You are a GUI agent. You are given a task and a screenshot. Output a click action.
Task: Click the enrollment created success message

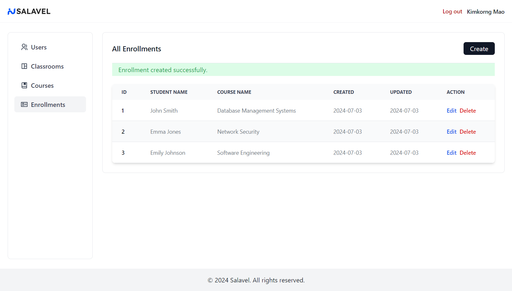[163, 70]
